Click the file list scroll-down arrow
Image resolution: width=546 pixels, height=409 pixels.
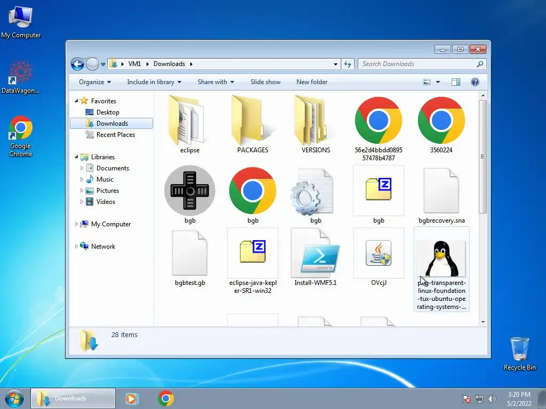pyautogui.click(x=483, y=322)
